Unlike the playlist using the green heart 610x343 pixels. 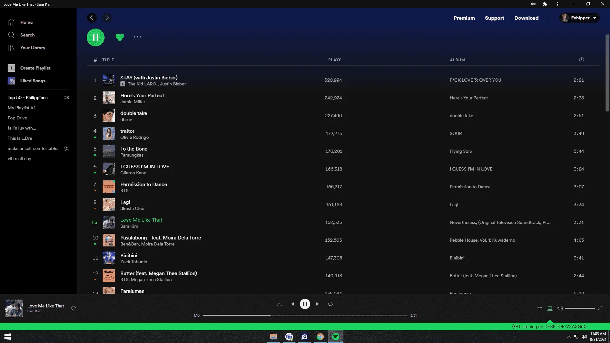[119, 37]
